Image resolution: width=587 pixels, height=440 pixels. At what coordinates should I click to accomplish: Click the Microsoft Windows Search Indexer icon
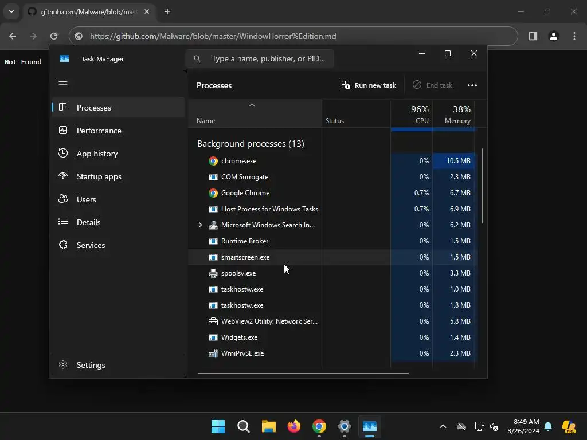click(213, 225)
